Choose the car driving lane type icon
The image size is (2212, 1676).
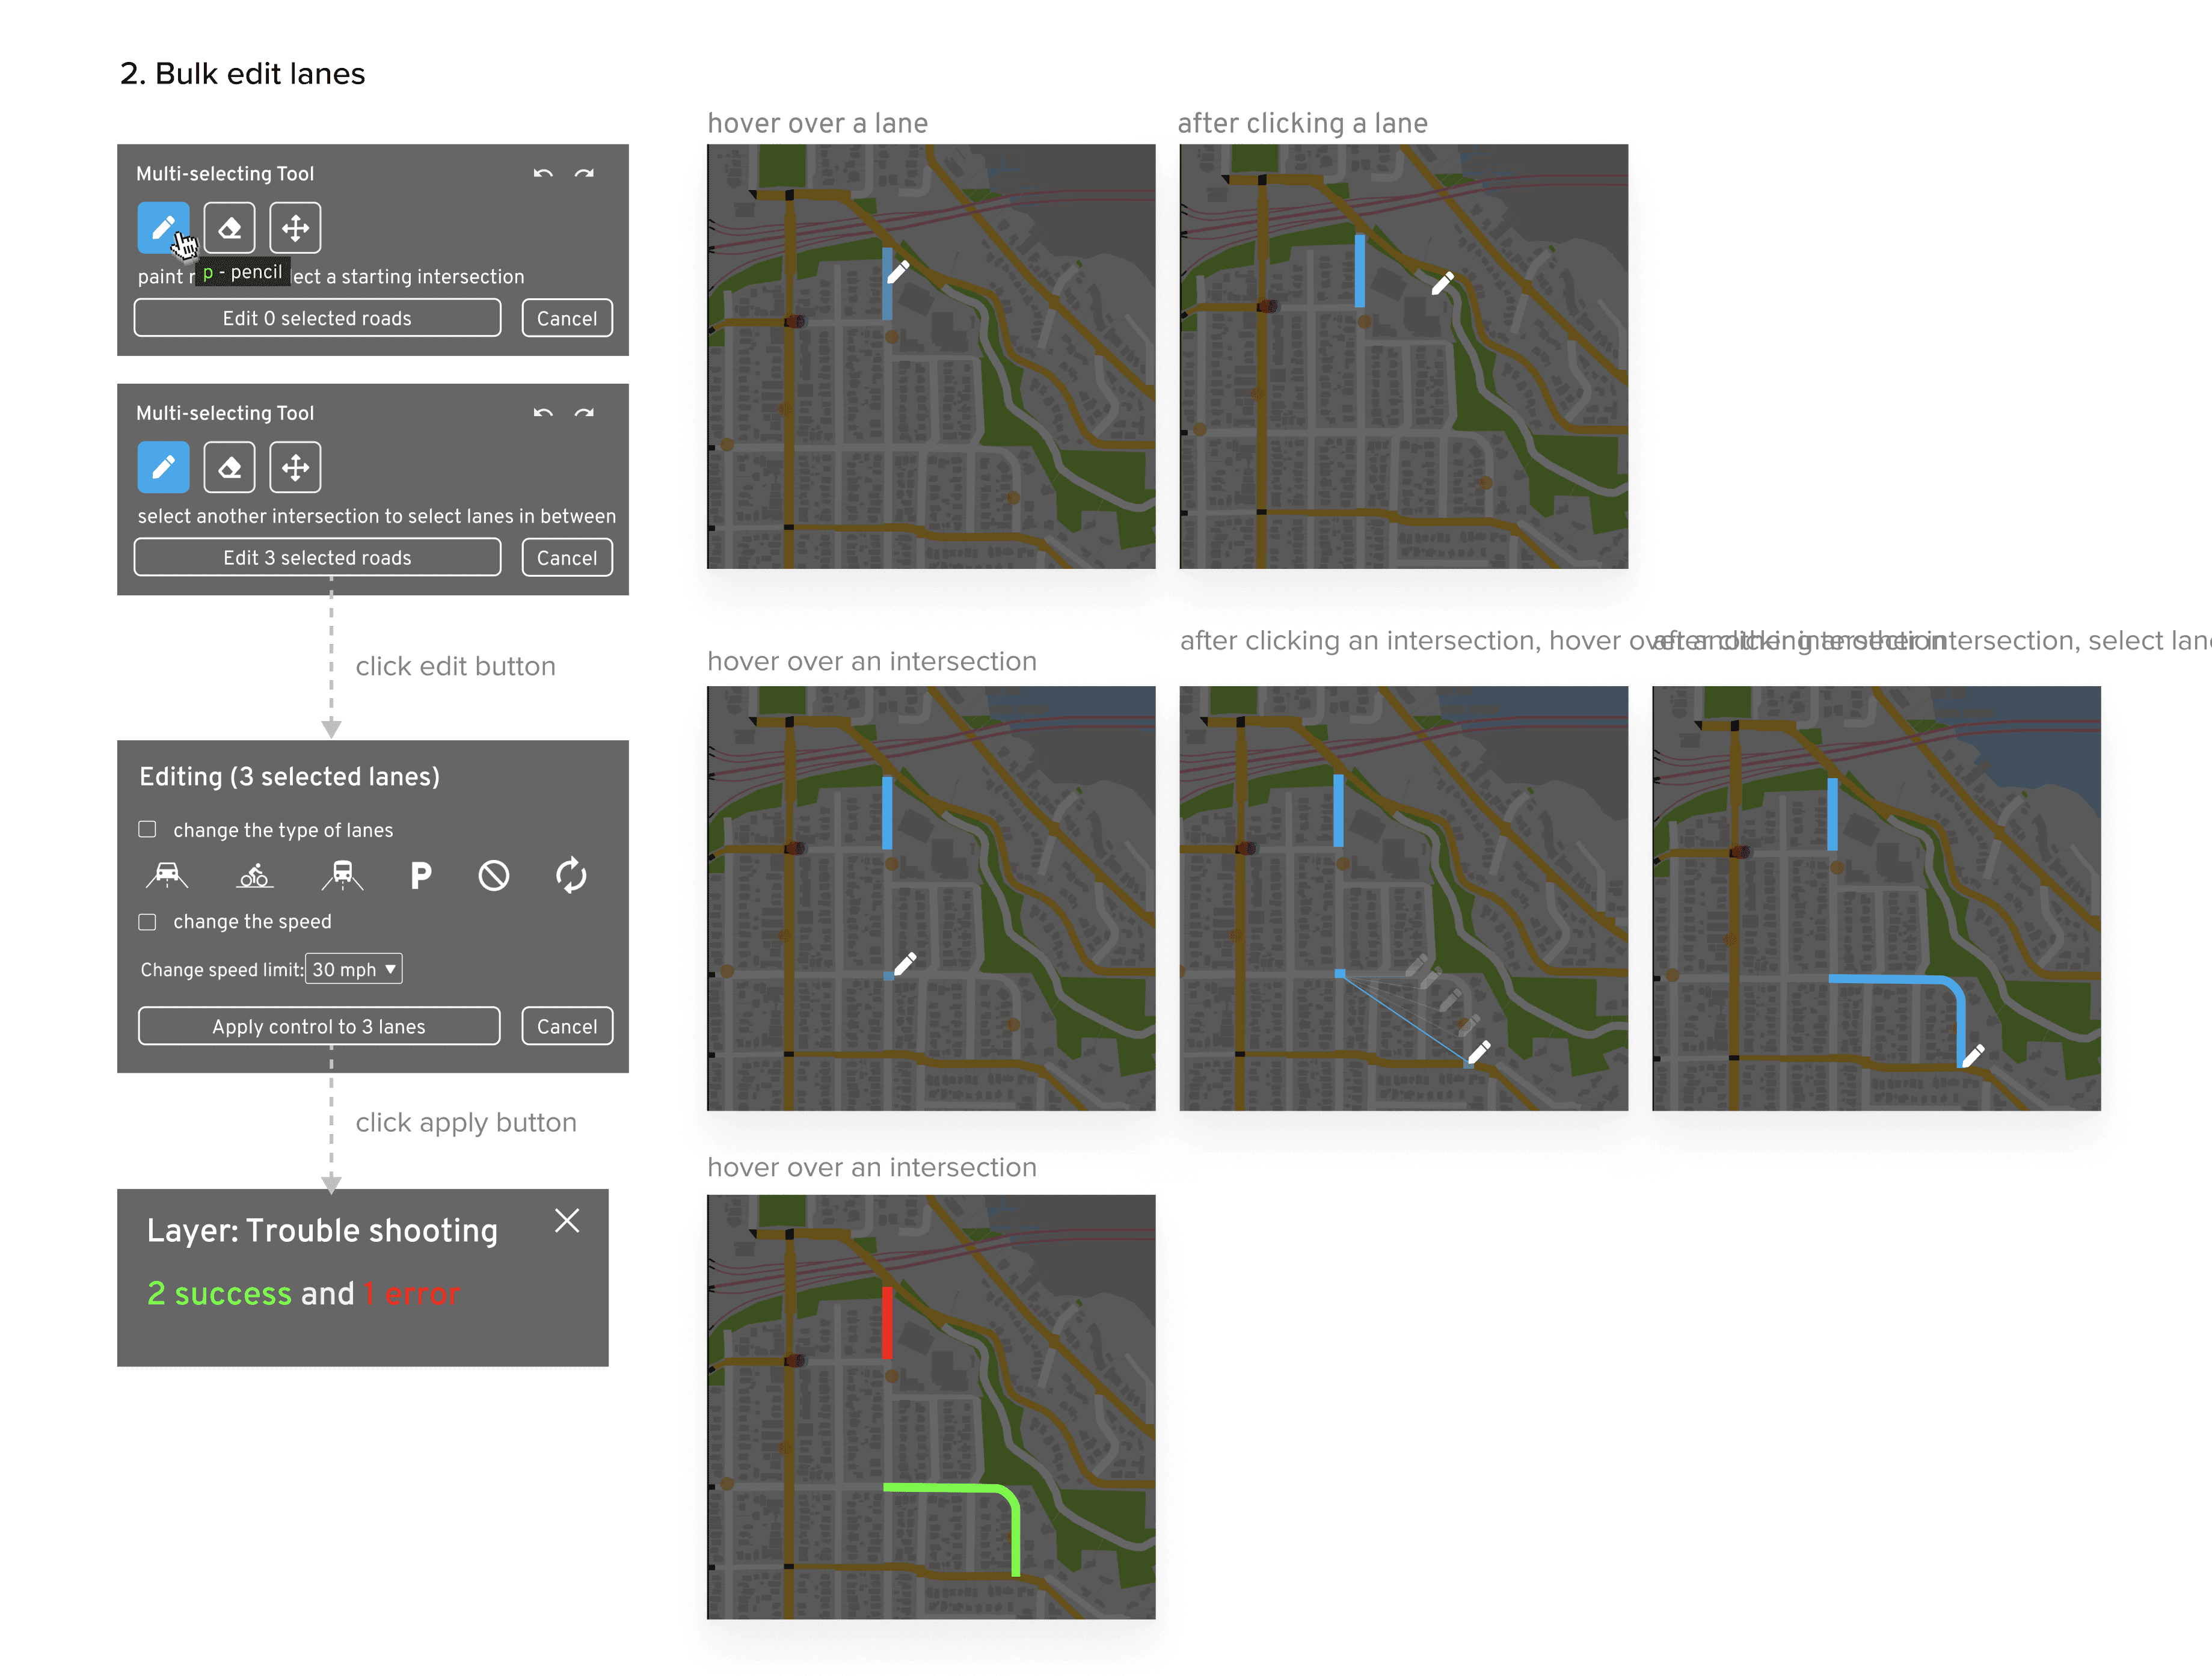(x=167, y=876)
